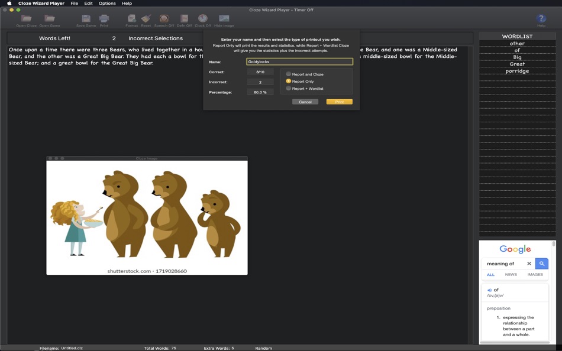
Task: Click Extra Words: 5 in status bar
Action: click(x=219, y=348)
